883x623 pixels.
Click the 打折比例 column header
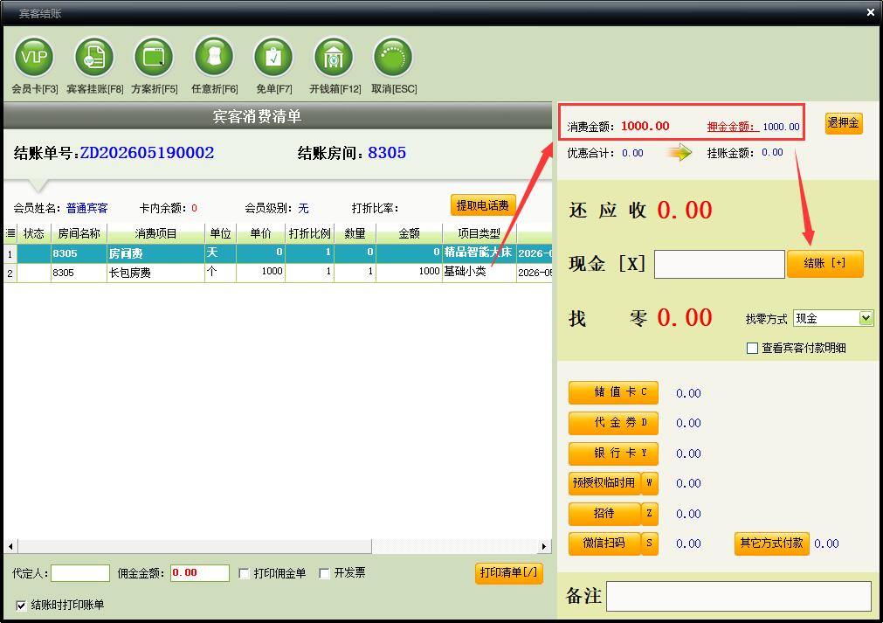[310, 233]
